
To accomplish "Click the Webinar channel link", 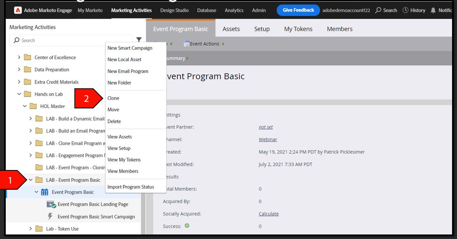I will pyautogui.click(x=268, y=140).
